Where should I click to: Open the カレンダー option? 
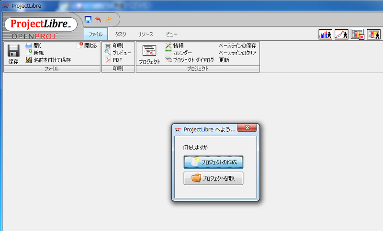coord(179,53)
